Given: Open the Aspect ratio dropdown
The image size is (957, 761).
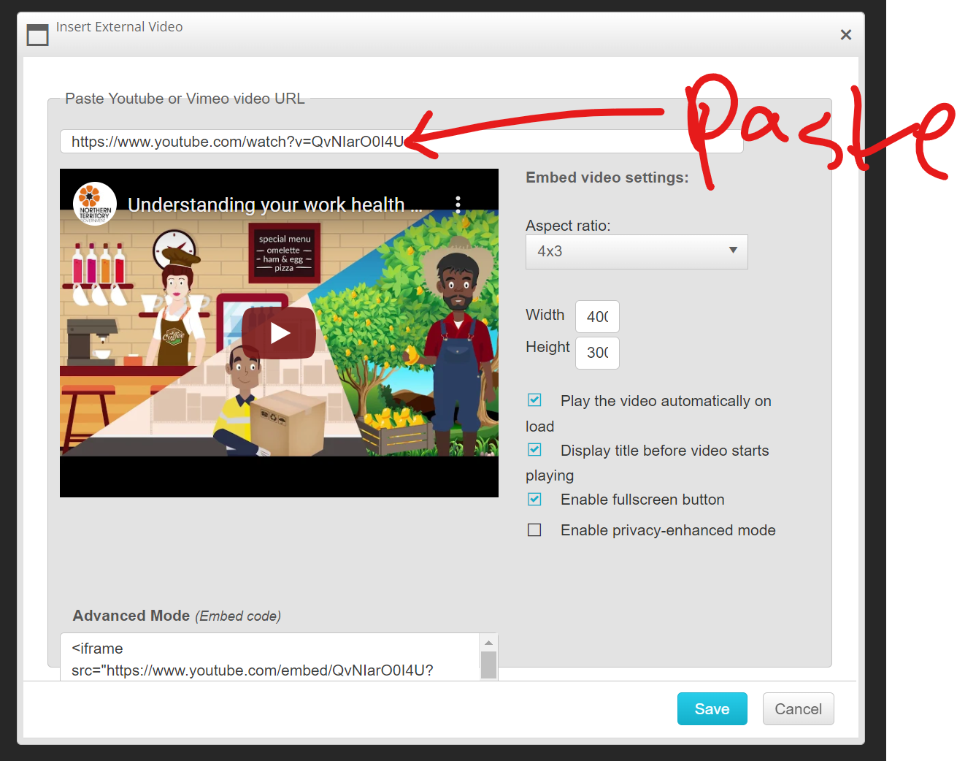Looking at the screenshot, I should [637, 252].
